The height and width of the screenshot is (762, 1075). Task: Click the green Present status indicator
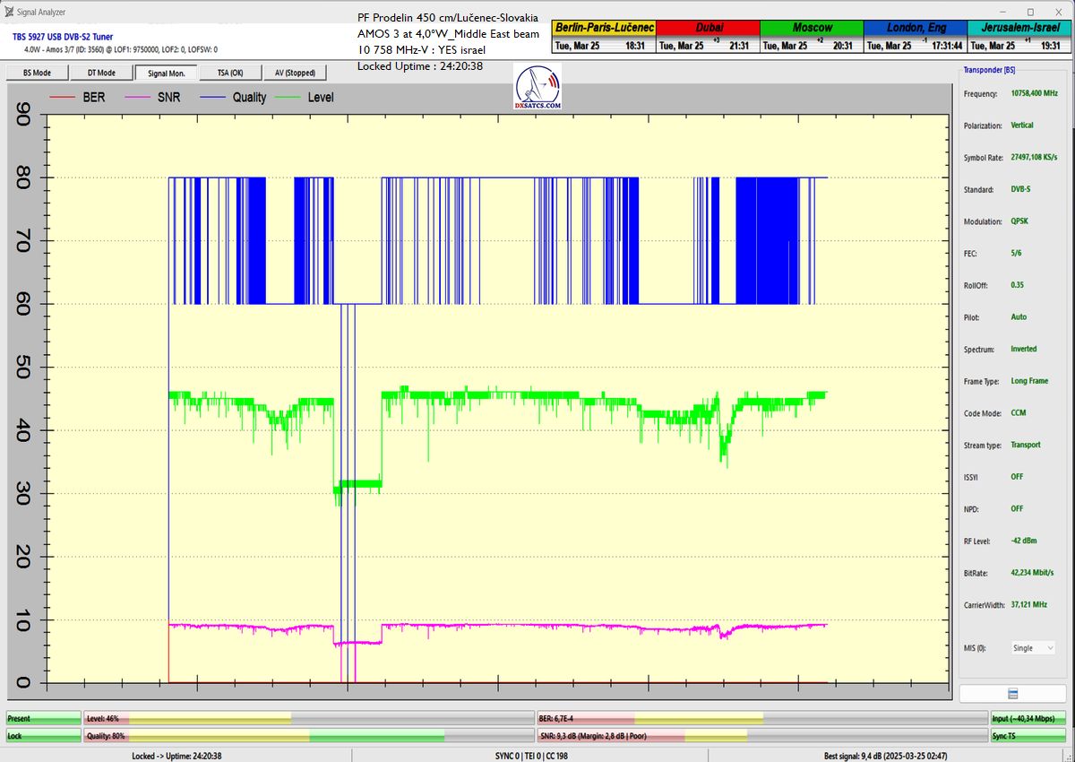tap(43, 718)
